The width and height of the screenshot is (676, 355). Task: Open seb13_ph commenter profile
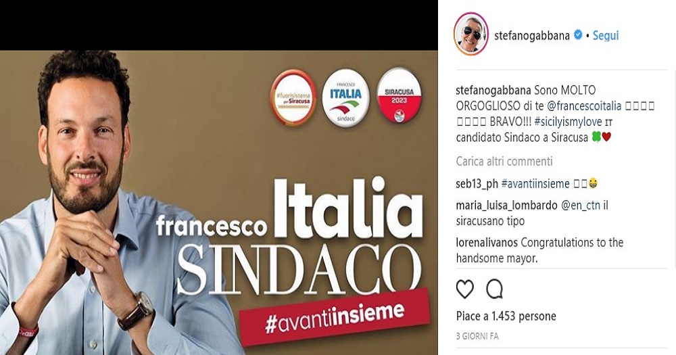(x=477, y=184)
